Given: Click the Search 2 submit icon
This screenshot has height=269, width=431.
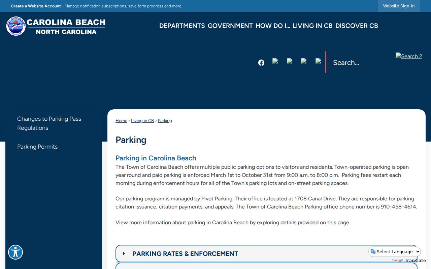Looking at the screenshot, I should click(x=409, y=56).
